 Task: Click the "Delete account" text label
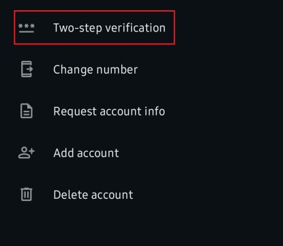coord(93,195)
